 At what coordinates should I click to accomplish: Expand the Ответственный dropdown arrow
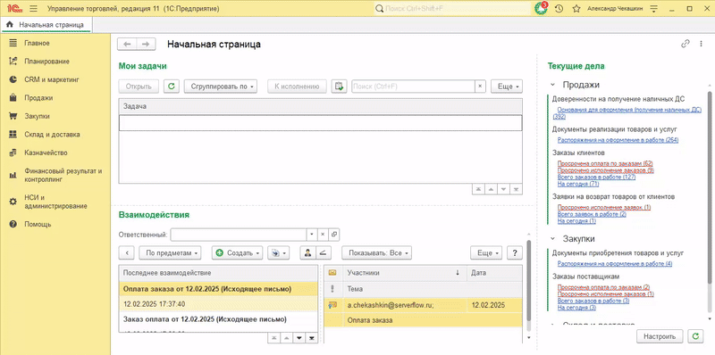coord(311,235)
